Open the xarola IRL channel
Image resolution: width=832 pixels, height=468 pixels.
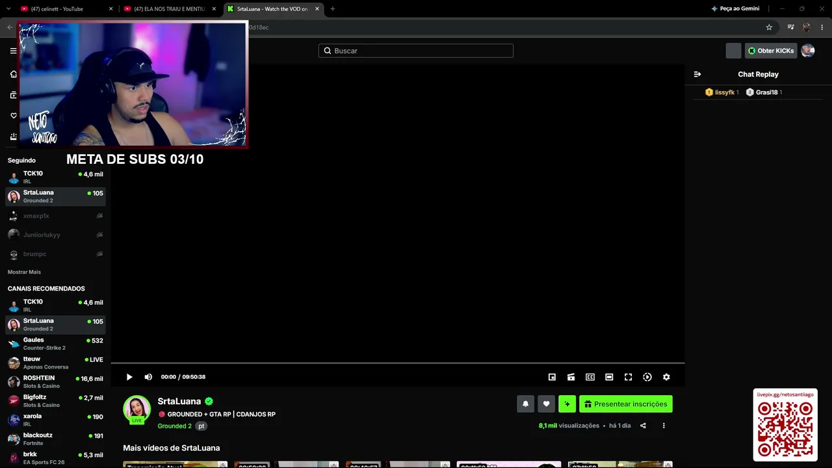55,420
